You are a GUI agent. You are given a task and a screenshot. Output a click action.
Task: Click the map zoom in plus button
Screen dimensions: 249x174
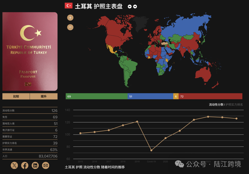[x=70, y=18]
